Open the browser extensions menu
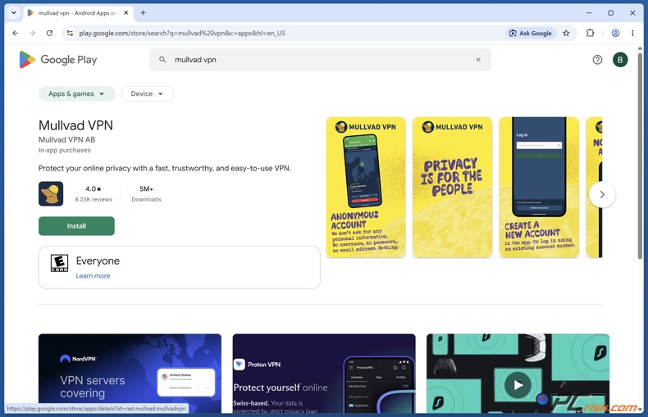 coord(590,33)
